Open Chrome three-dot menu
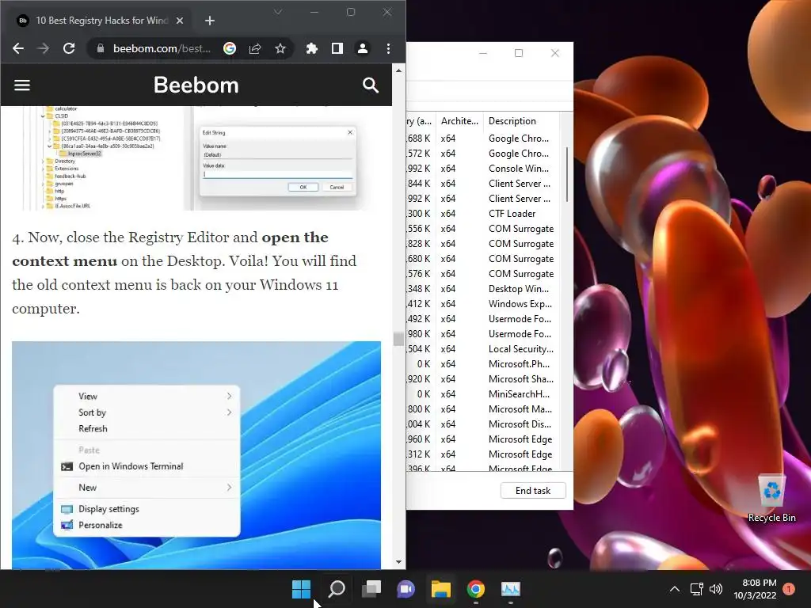This screenshot has width=811, height=608. pyautogui.click(x=388, y=48)
